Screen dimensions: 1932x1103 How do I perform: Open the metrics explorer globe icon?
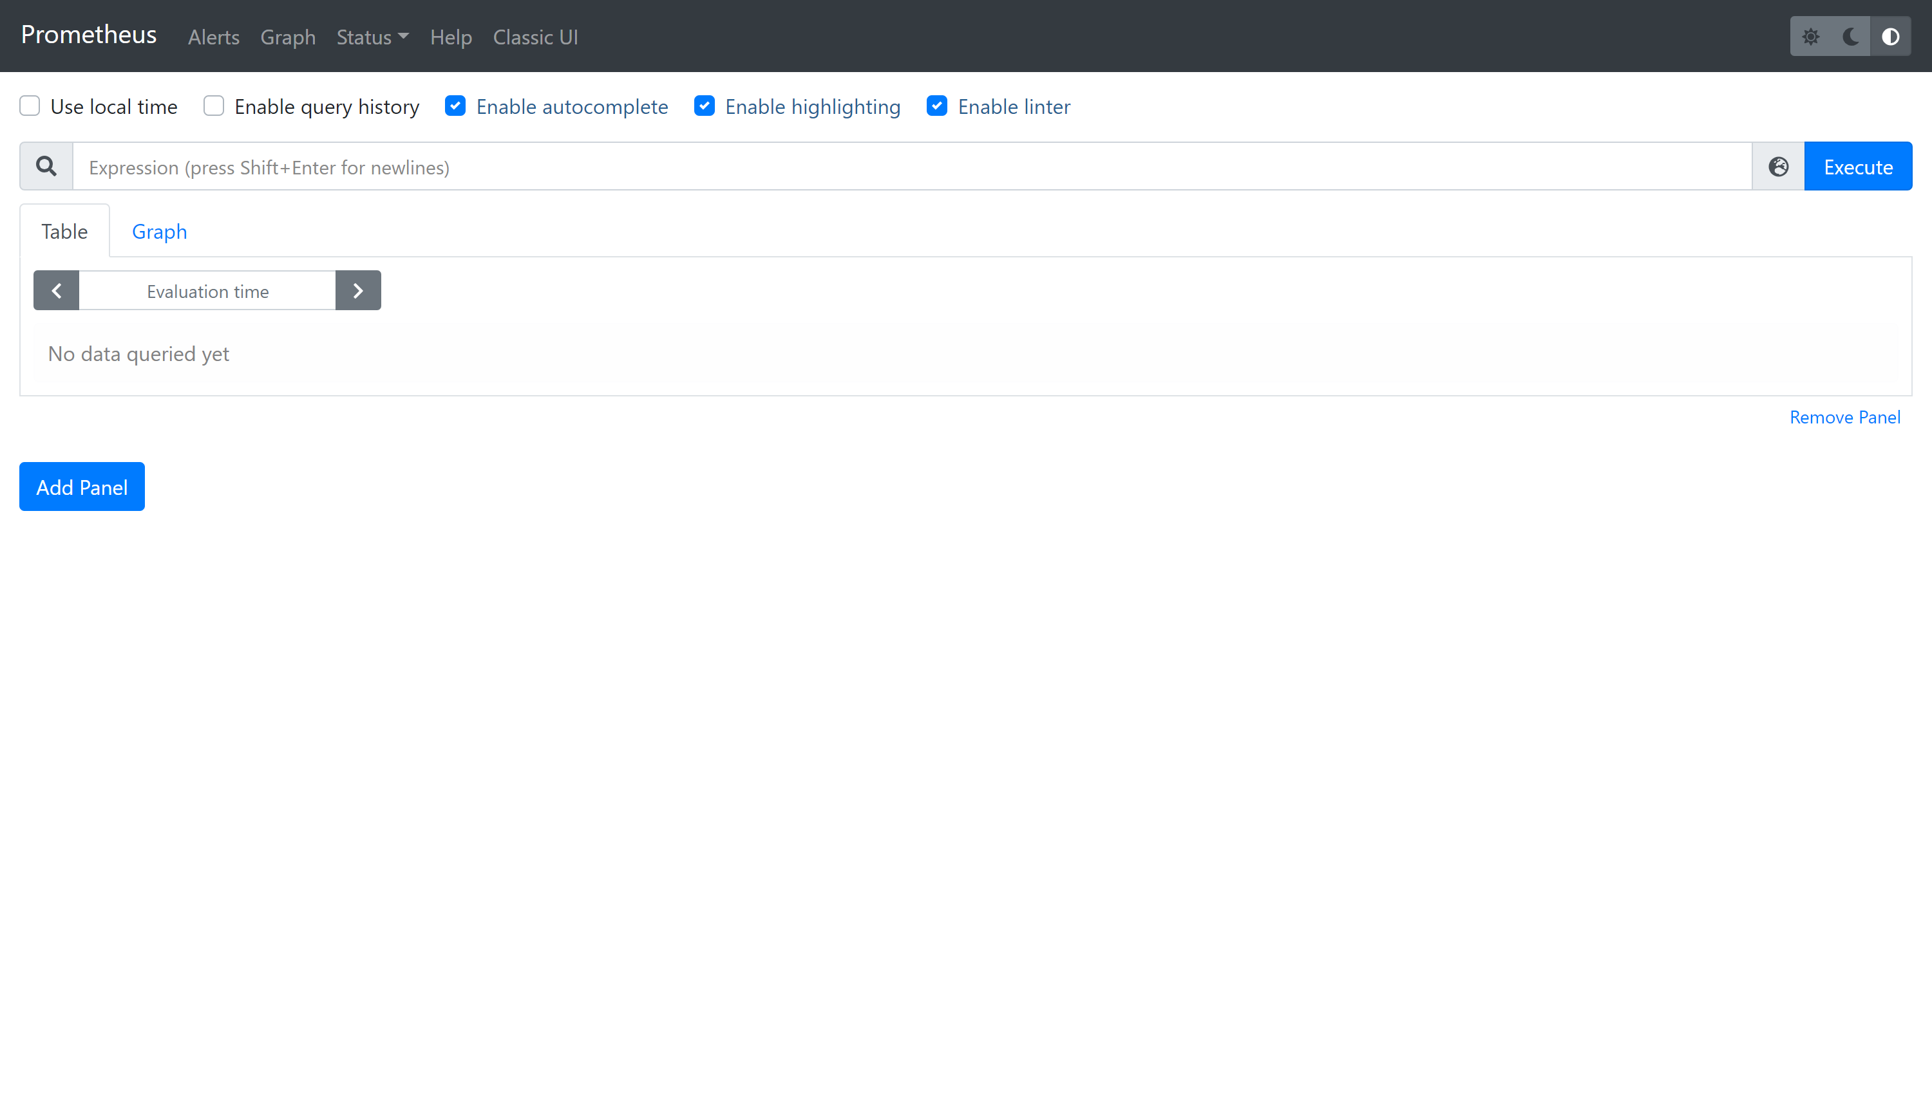click(1778, 167)
